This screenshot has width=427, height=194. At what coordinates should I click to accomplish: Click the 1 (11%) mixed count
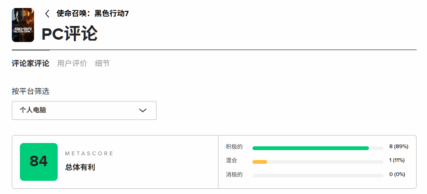(x=397, y=160)
